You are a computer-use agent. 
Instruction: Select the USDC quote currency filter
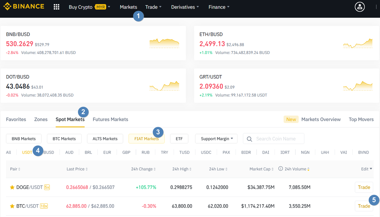[x=206, y=152]
